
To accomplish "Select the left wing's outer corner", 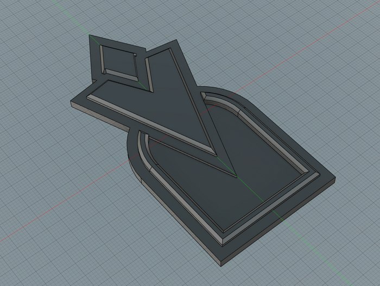I will [x=71, y=102].
